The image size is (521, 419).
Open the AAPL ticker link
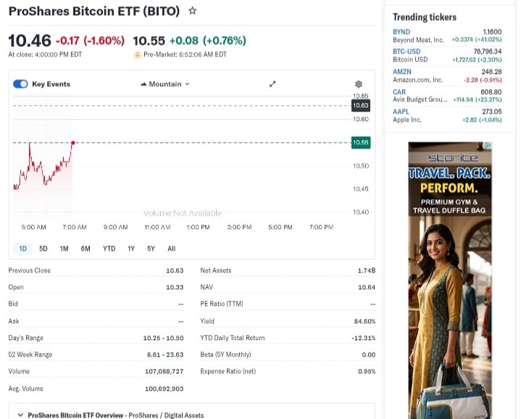coord(401,112)
